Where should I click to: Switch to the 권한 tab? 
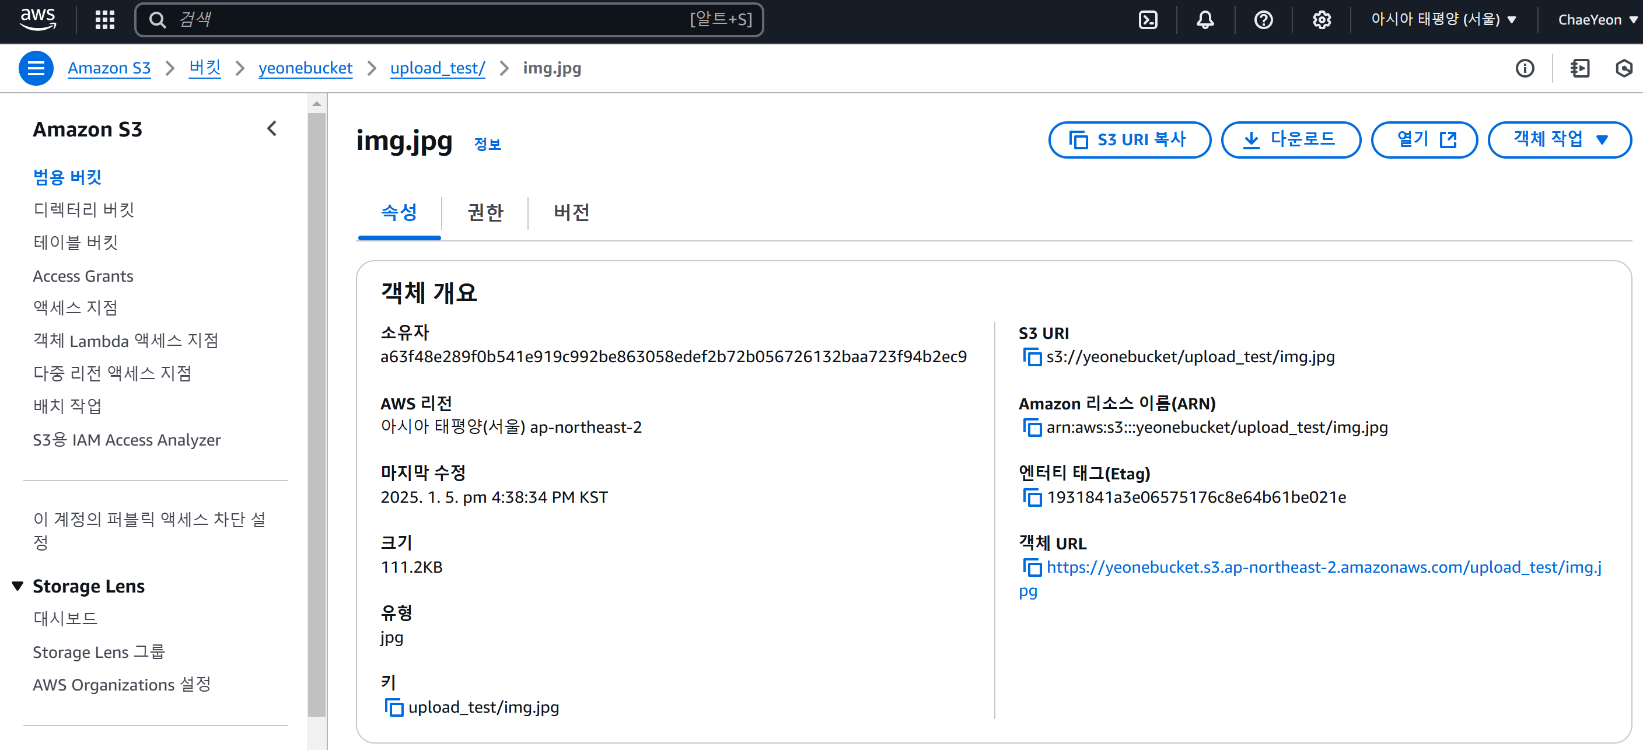click(485, 212)
